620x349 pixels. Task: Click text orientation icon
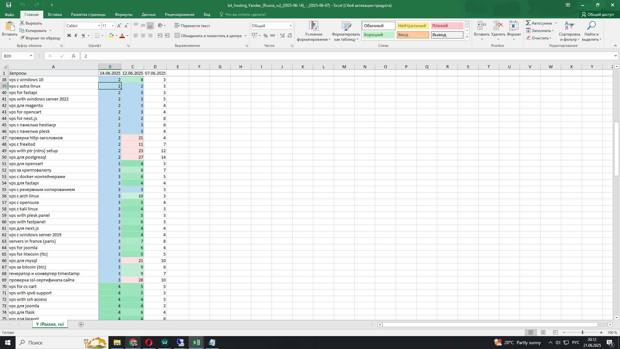[160, 26]
